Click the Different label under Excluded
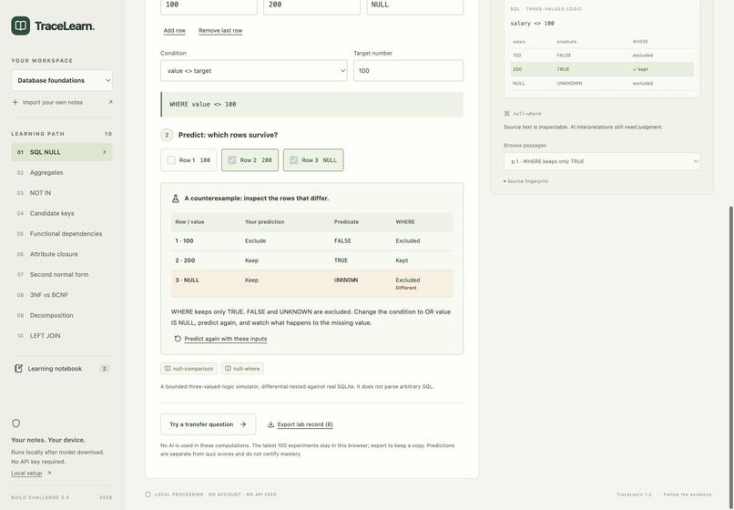 (406, 288)
